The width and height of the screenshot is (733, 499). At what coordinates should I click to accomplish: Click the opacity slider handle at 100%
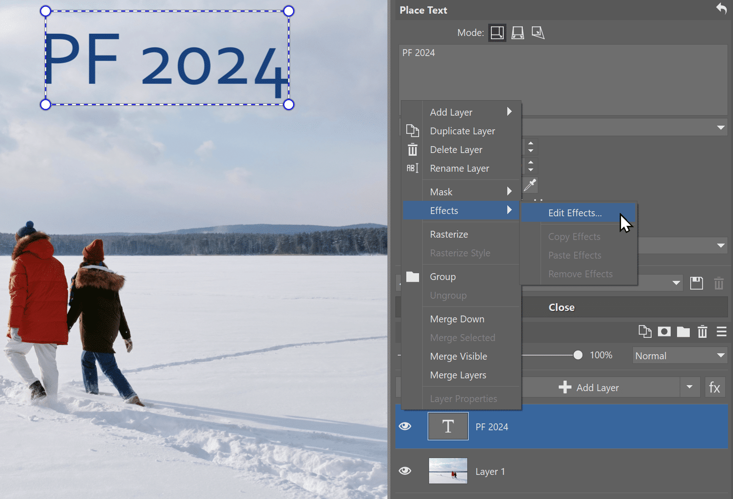[578, 355]
